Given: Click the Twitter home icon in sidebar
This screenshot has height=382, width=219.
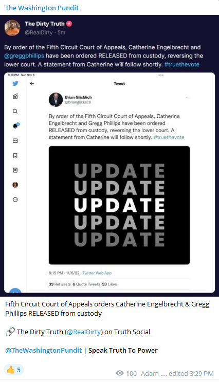Looking at the screenshot, I should [x=15, y=97].
